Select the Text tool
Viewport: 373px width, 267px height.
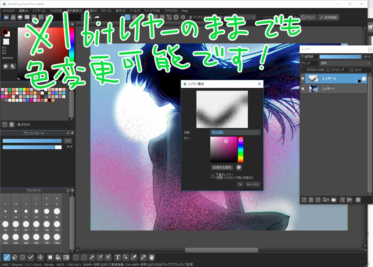tap(117, 257)
